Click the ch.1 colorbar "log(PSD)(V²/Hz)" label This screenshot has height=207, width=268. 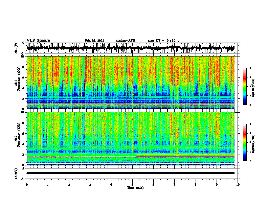(x=253, y=88)
